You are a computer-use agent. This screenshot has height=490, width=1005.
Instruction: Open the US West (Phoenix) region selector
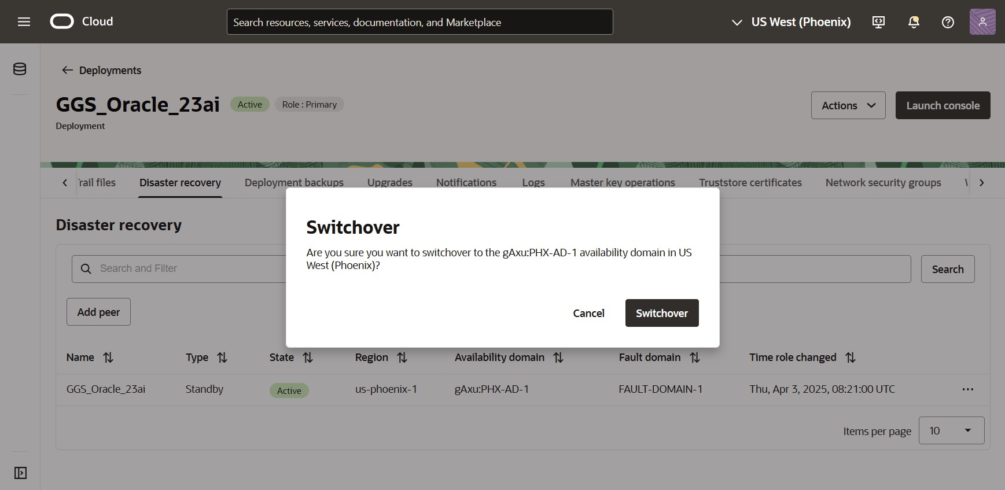tap(791, 22)
